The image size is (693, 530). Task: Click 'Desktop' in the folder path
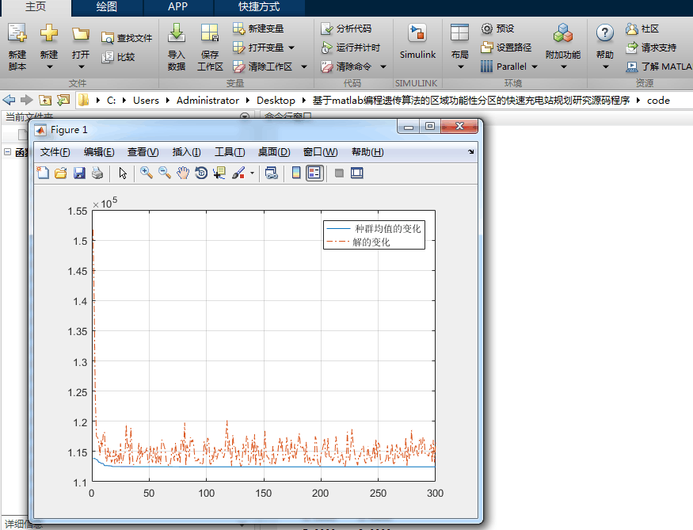276,101
